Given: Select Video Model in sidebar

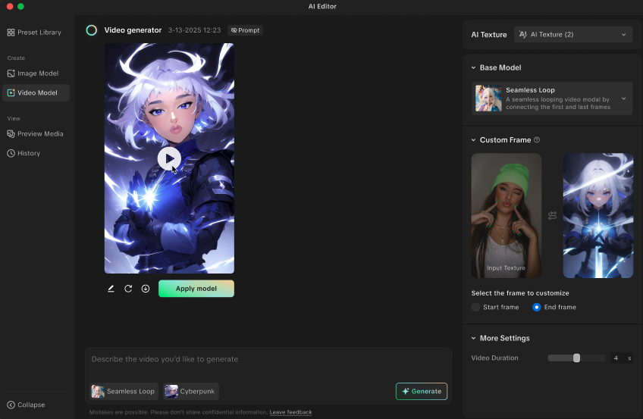Looking at the screenshot, I should [x=36, y=93].
